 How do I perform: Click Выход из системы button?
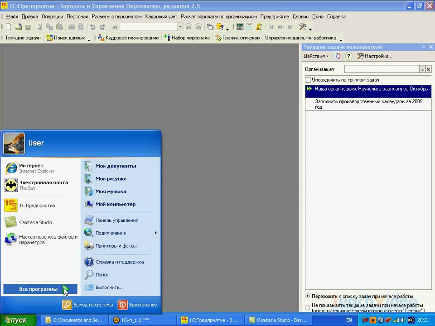coord(87,305)
